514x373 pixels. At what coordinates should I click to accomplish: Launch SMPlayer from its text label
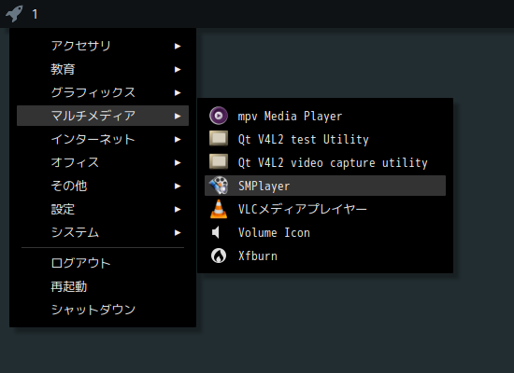(x=264, y=186)
